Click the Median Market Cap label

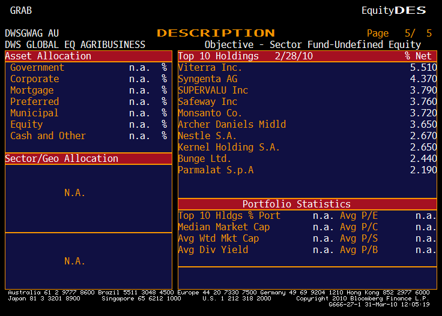[x=224, y=227]
